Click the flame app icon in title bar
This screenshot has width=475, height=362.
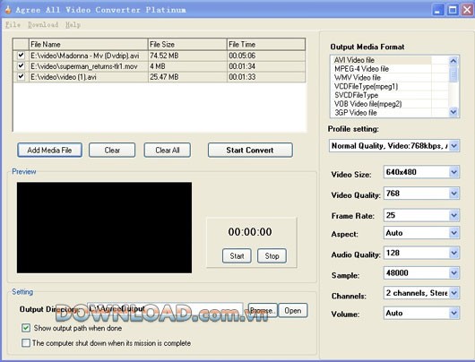point(8,9)
